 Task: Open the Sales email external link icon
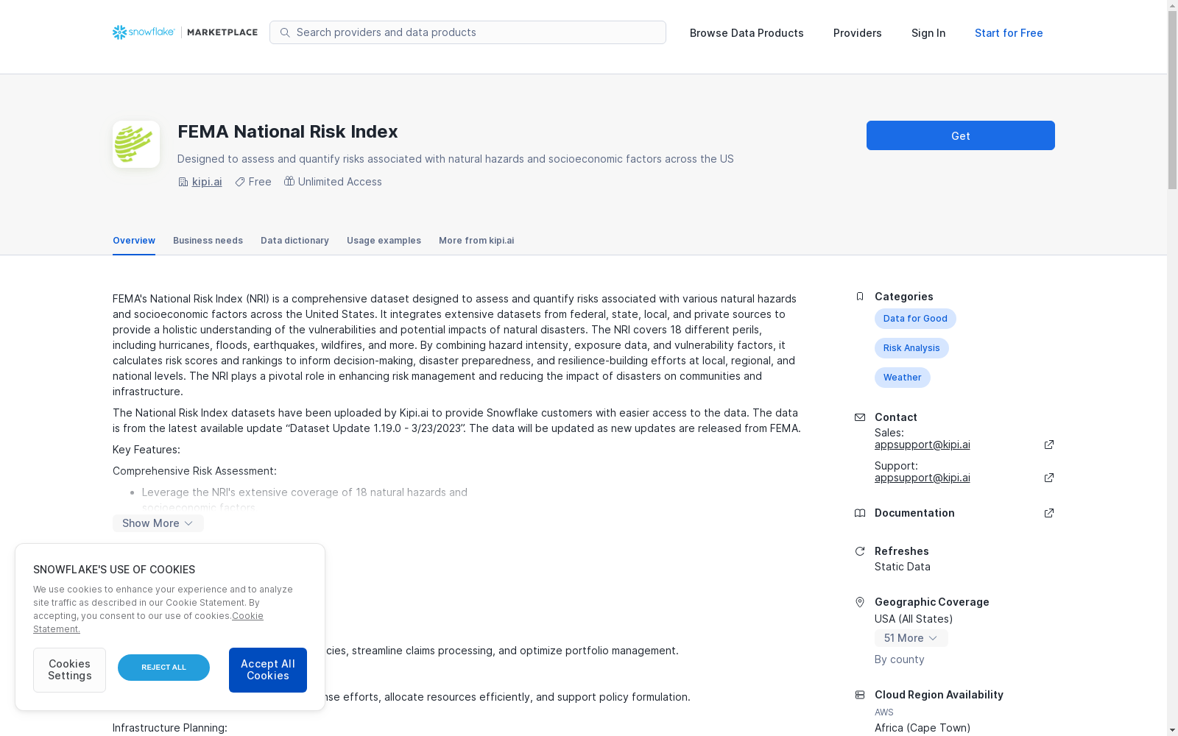click(1049, 445)
